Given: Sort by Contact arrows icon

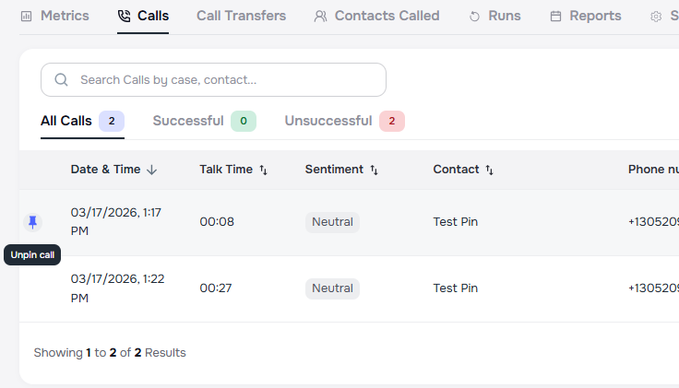Looking at the screenshot, I should tap(489, 170).
